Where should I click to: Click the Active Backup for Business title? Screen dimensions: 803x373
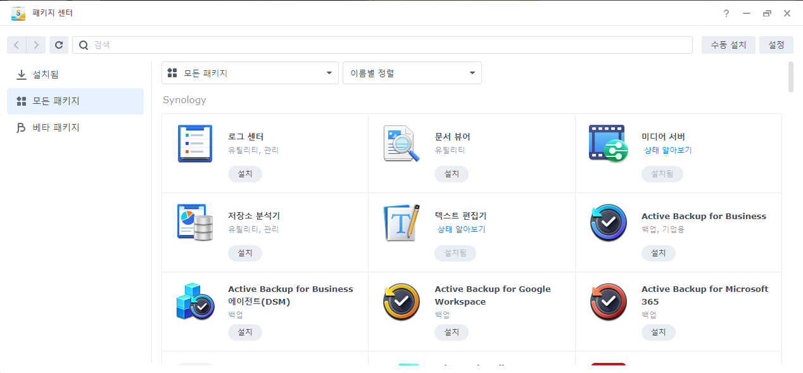point(704,216)
